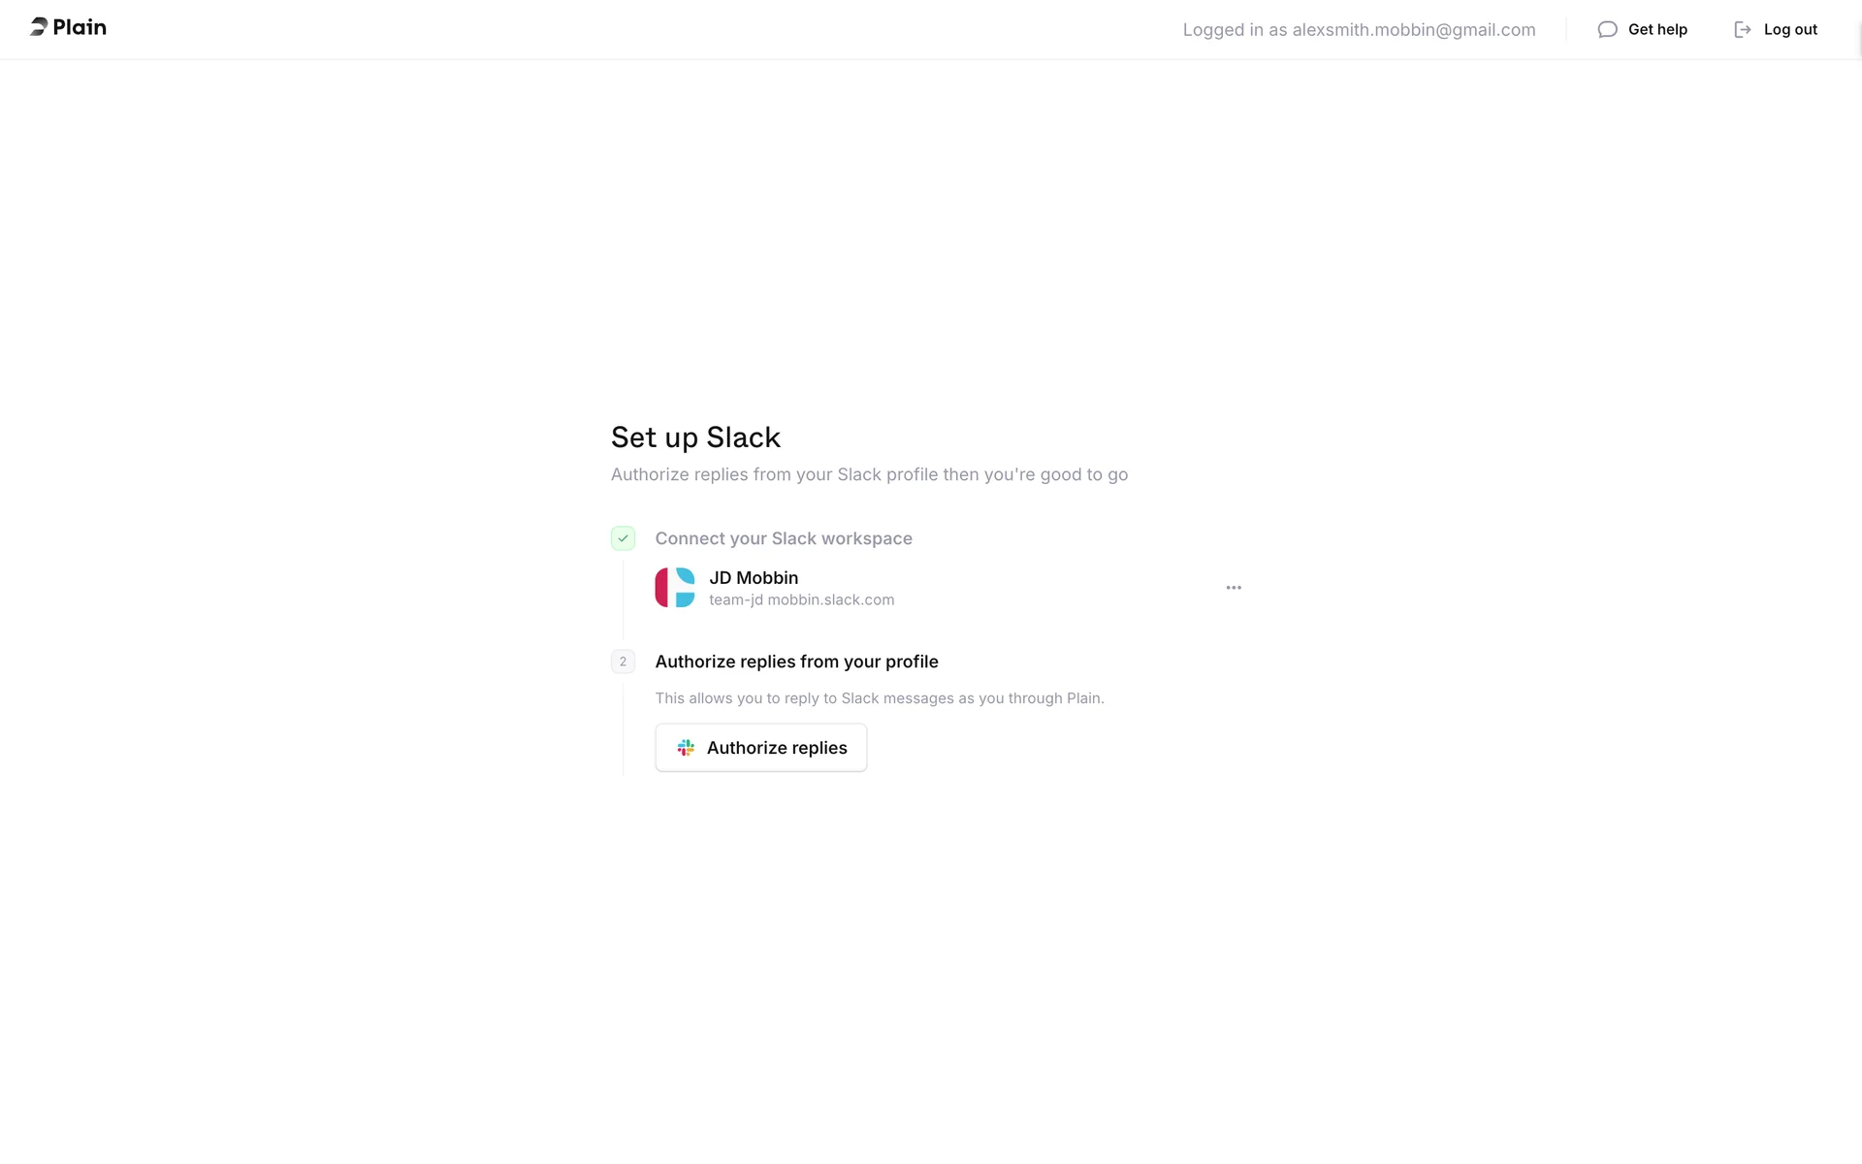Click the logged-in email address text
Screen dimensions: 1862x1164
[1358, 30]
